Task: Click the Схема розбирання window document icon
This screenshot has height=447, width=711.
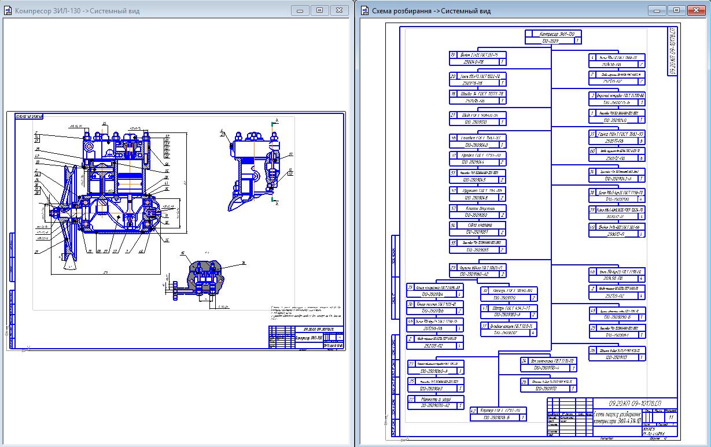Action: [365, 11]
